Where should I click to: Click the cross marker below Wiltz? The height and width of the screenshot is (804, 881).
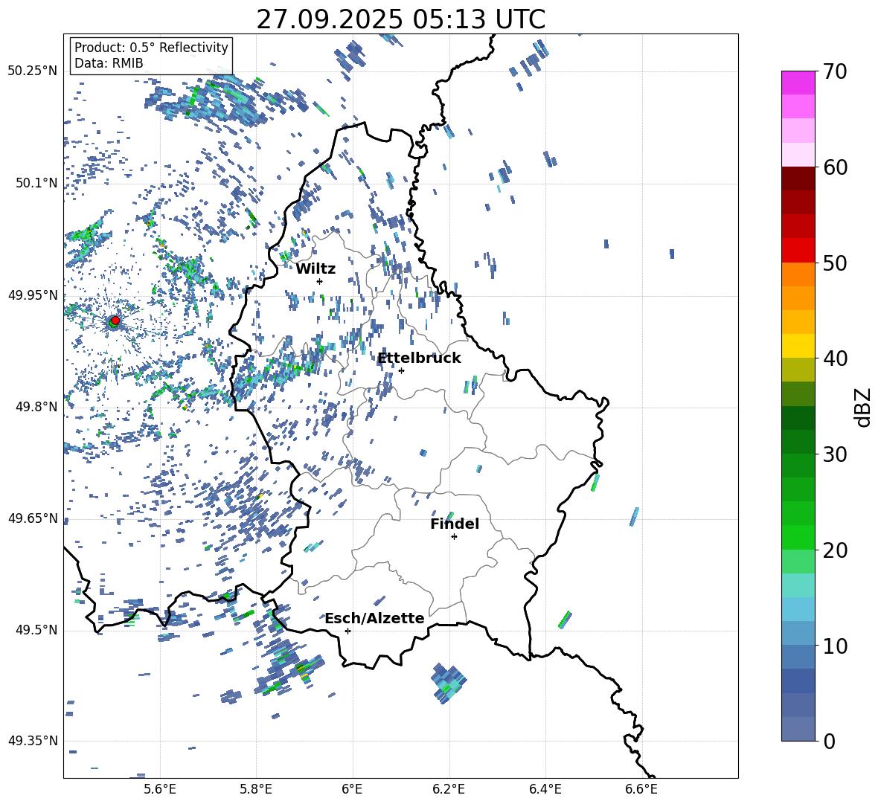click(320, 281)
